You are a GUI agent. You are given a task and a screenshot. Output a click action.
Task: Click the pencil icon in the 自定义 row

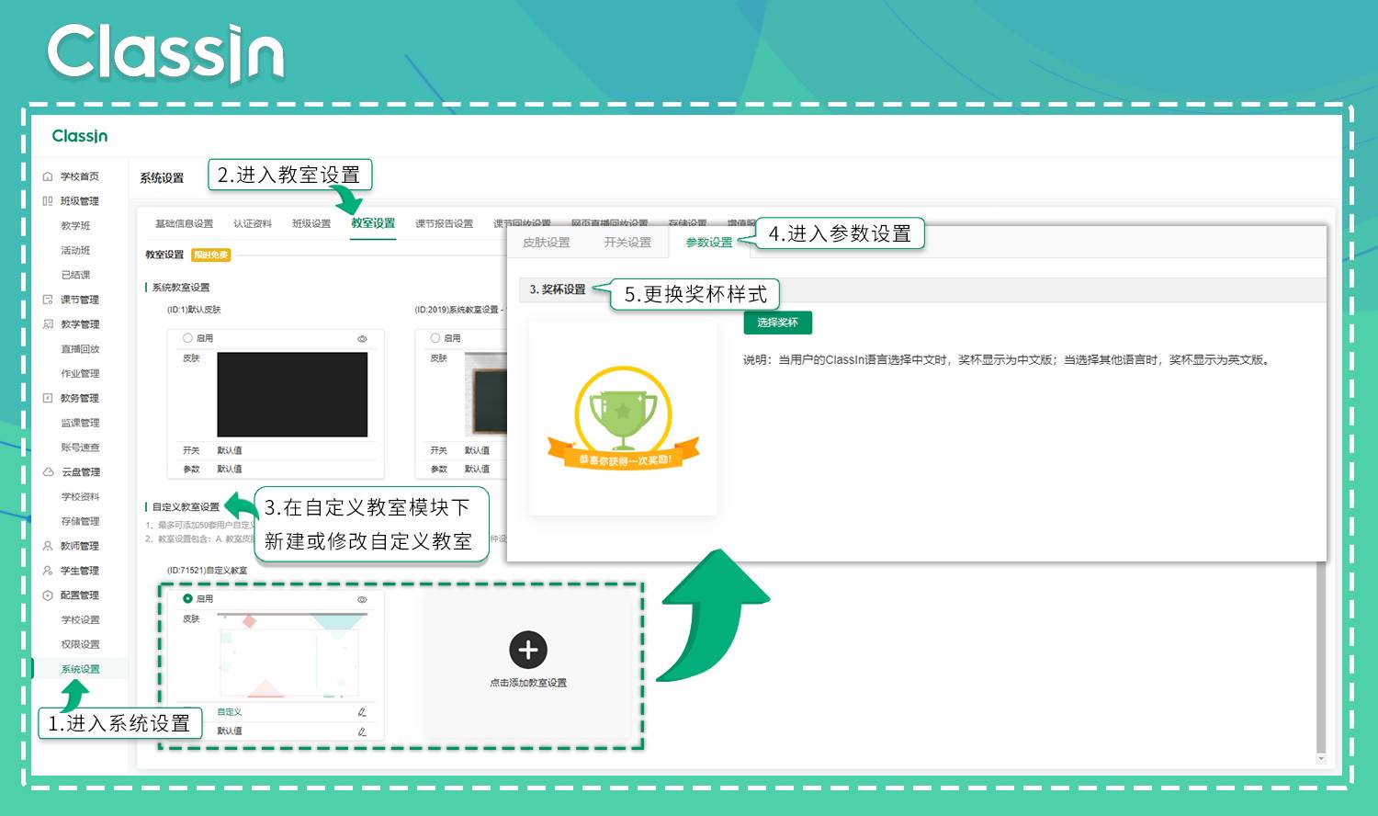362,712
